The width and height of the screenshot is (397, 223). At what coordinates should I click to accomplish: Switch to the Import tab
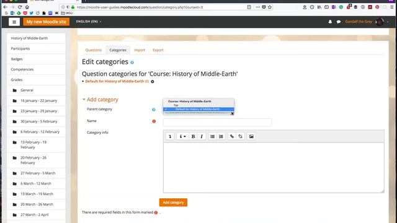tap(140, 50)
